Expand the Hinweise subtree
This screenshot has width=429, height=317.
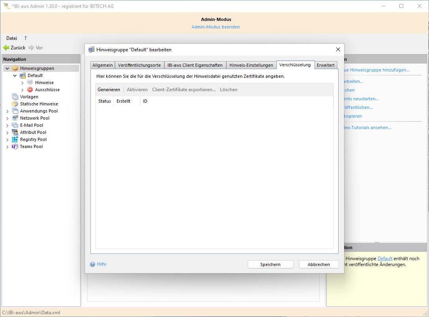23,83
